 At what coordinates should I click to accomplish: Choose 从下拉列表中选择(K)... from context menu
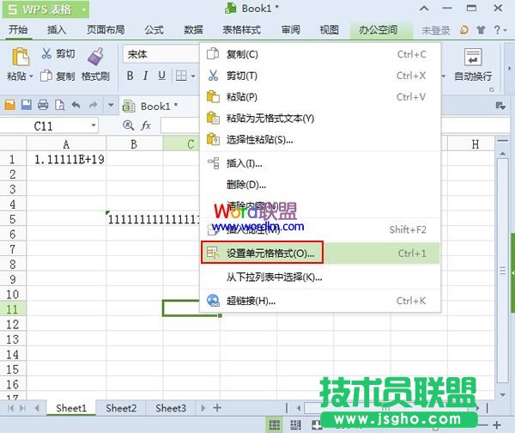(x=320, y=277)
